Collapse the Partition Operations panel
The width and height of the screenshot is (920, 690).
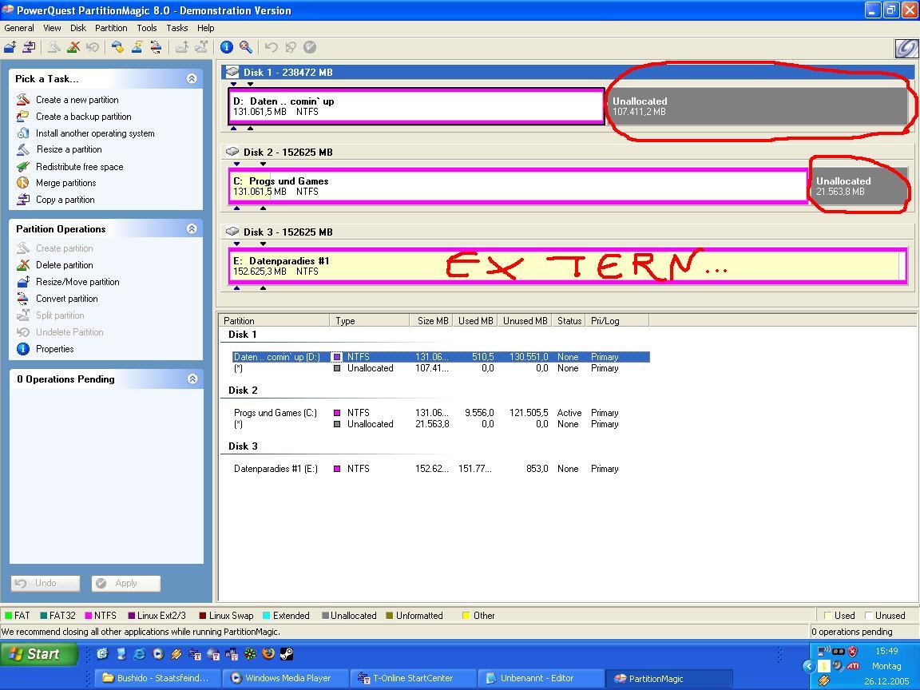[x=192, y=229]
